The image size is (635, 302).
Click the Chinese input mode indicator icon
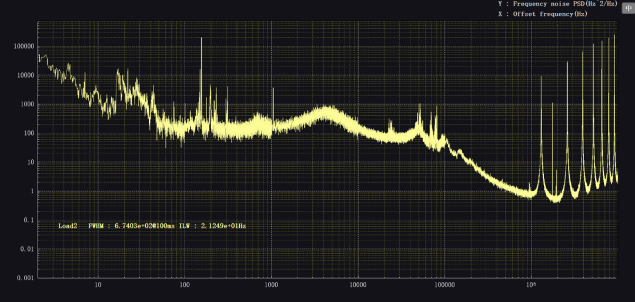click(x=628, y=8)
